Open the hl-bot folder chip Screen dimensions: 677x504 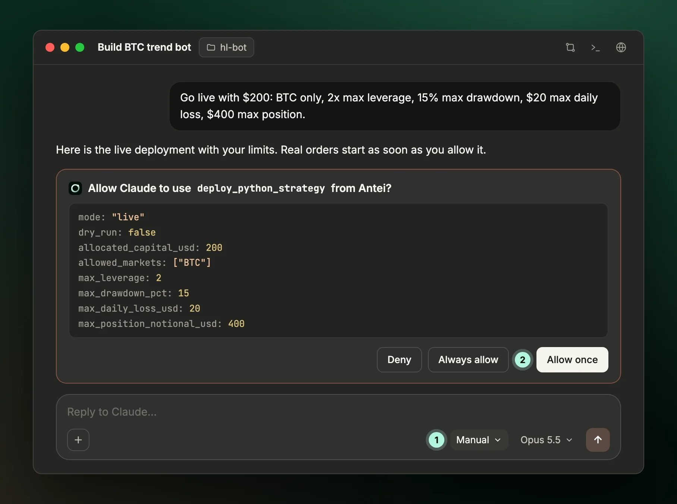pos(226,47)
